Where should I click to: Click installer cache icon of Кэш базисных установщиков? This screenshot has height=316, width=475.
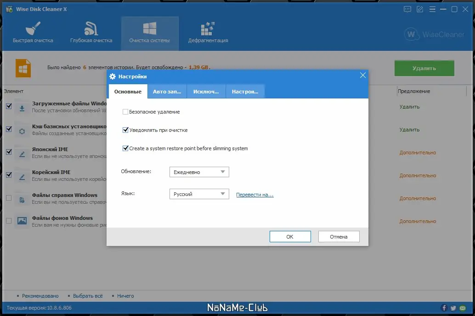pyautogui.click(x=22, y=131)
